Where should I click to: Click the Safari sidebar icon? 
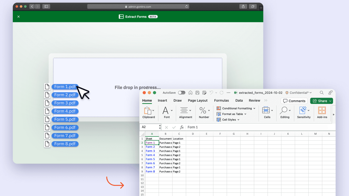coord(46,6)
